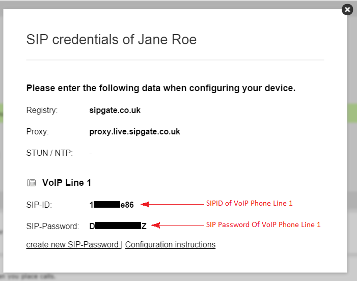Click the red SIPID of VoIP Phone Line 1 note
Viewport: 357px width, 281px height.
click(249, 203)
